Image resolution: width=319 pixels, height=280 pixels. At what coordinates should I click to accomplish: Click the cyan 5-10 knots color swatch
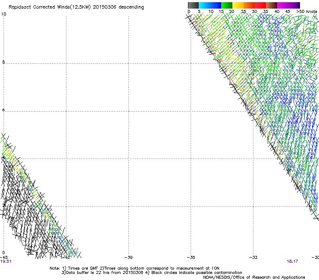(x=204, y=5)
